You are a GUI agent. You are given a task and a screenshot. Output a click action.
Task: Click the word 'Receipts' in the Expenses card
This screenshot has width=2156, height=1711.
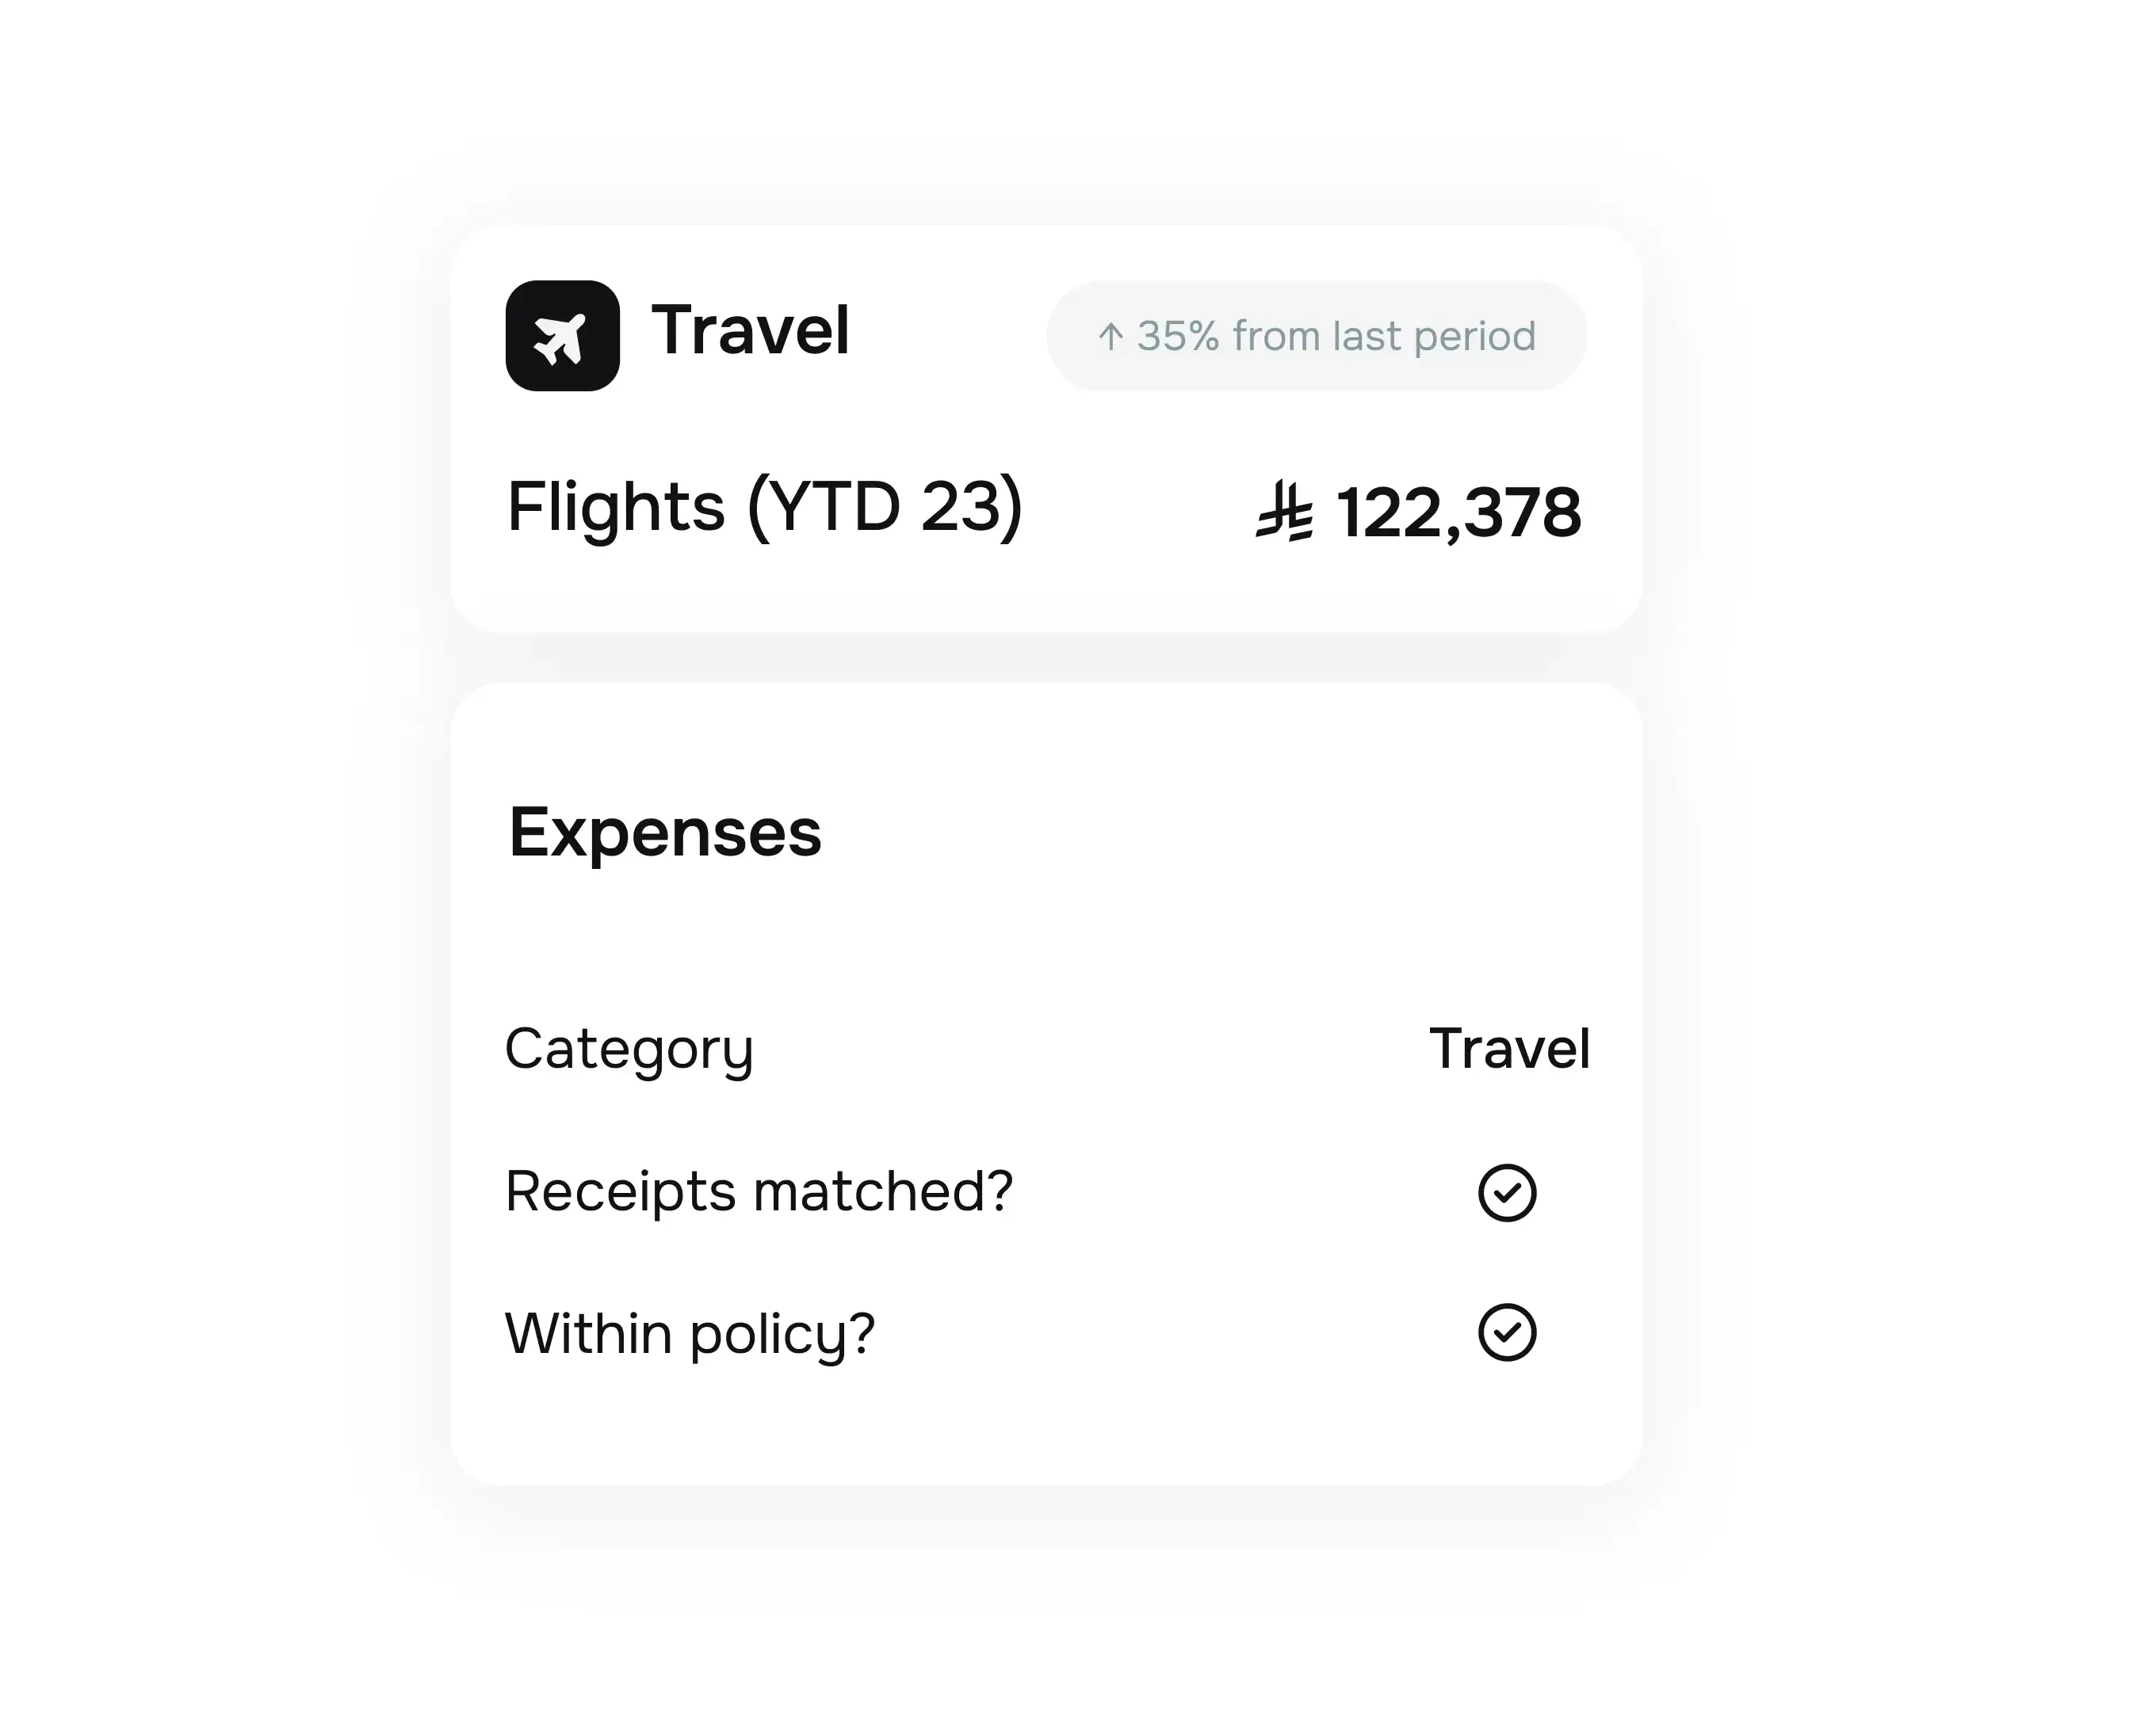click(621, 1191)
